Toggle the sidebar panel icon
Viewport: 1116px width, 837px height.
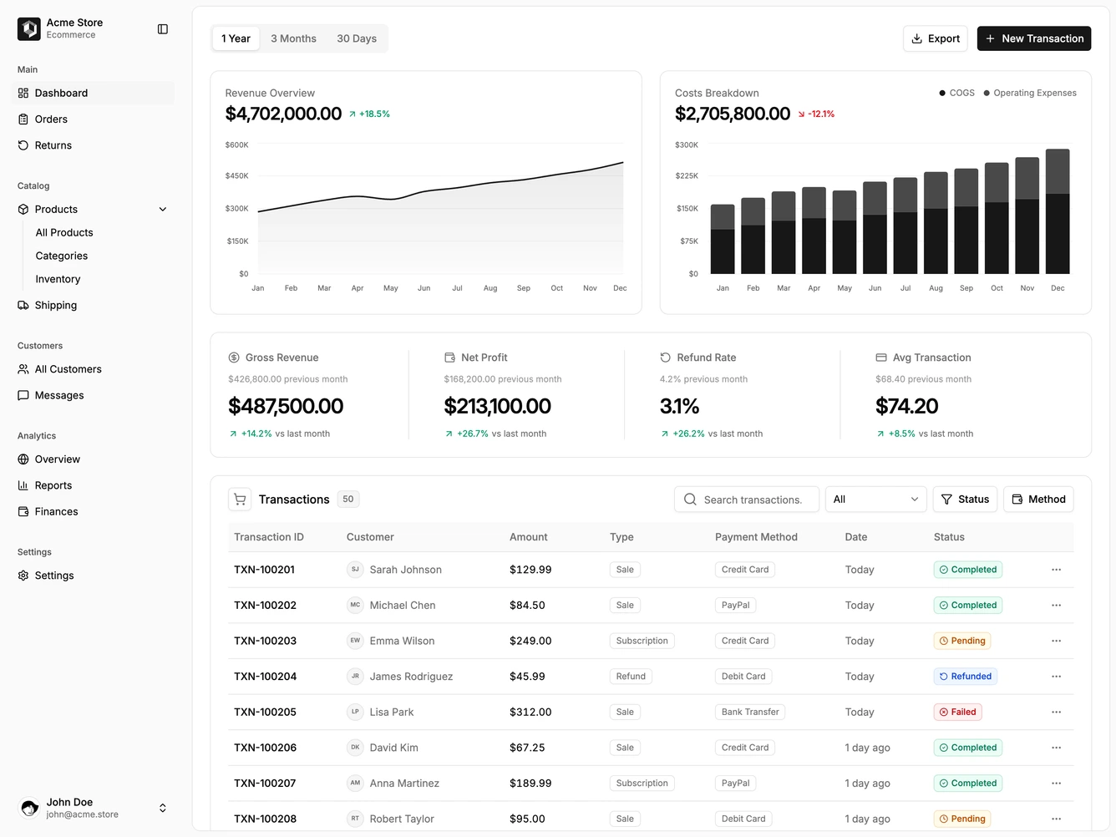(x=163, y=29)
